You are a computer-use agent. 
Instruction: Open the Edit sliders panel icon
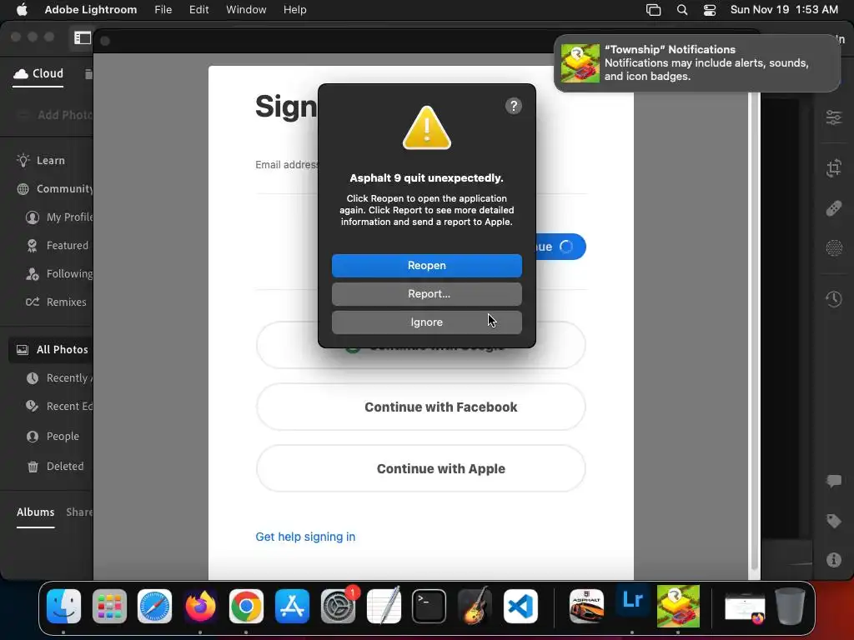click(x=833, y=117)
